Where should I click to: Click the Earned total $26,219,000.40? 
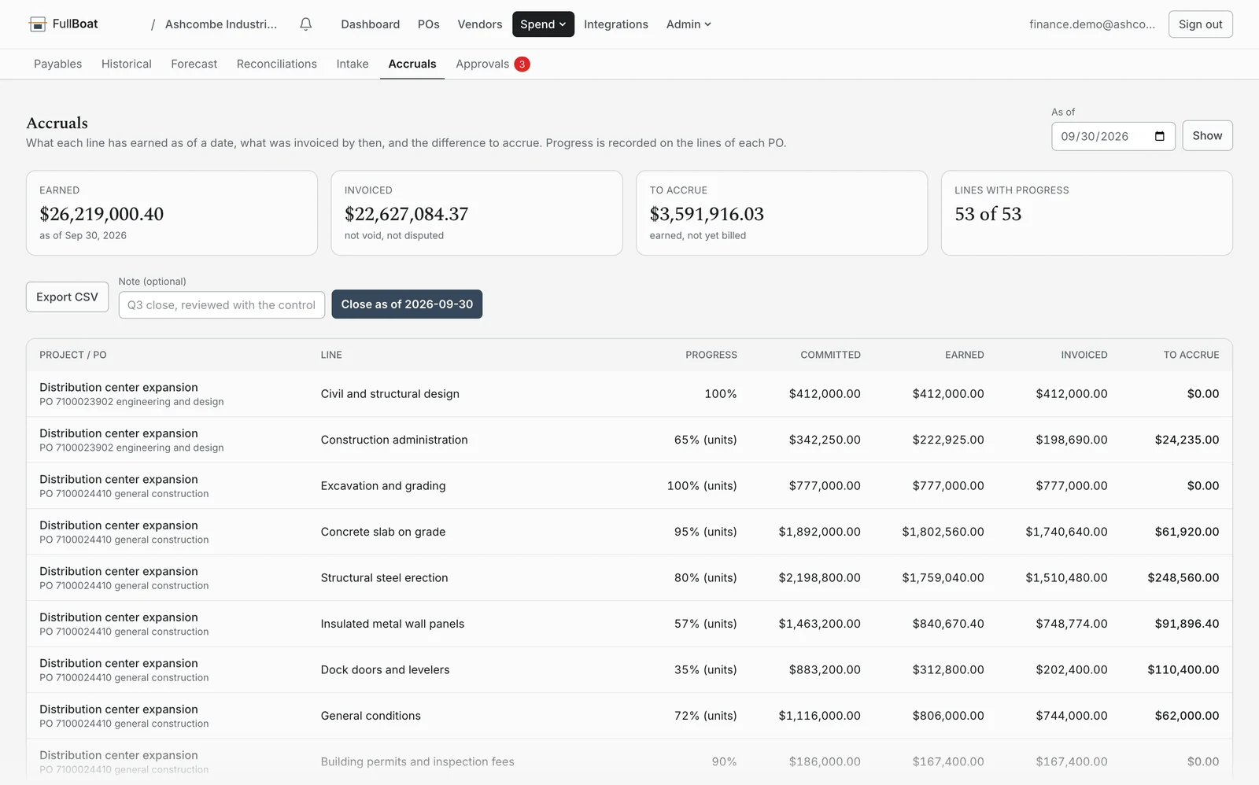[102, 214]
